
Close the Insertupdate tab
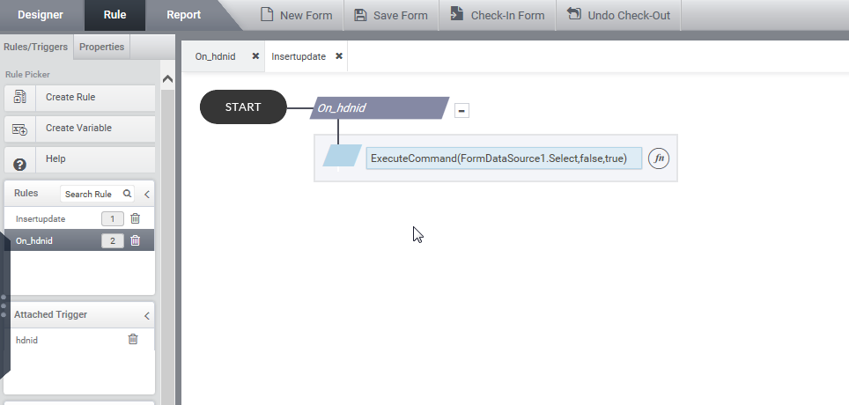339,56
